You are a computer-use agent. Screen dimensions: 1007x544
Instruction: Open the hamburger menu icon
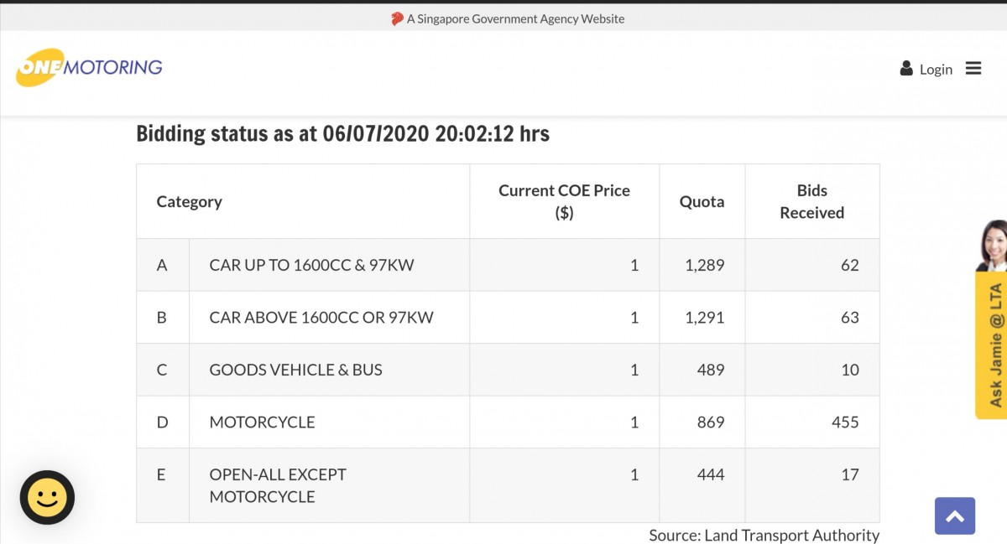pos(973,69)
